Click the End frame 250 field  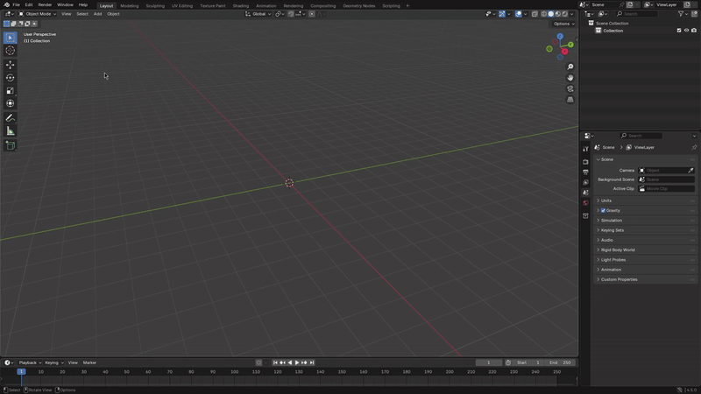560,362
